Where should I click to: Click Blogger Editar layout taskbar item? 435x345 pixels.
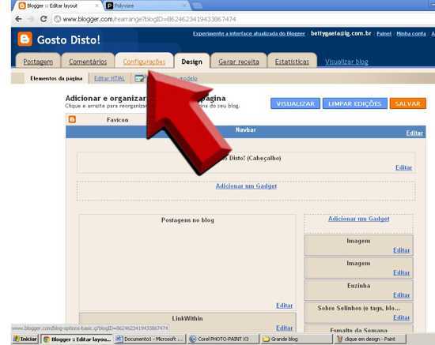77,339
